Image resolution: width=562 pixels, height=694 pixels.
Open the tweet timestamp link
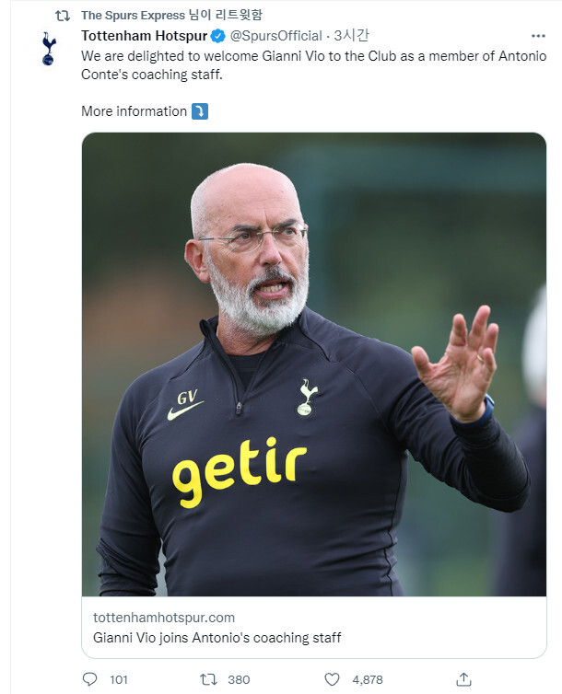(352, 36)
